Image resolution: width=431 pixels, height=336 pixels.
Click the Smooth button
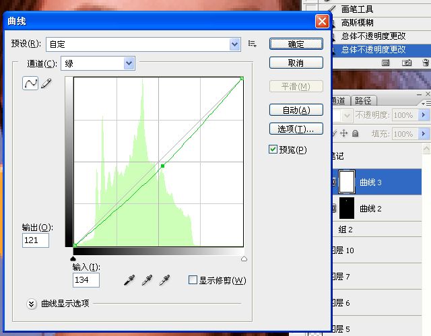(x=296, y=87)
